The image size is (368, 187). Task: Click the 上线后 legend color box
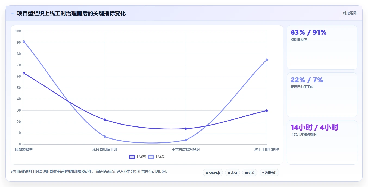pos(151,157)
